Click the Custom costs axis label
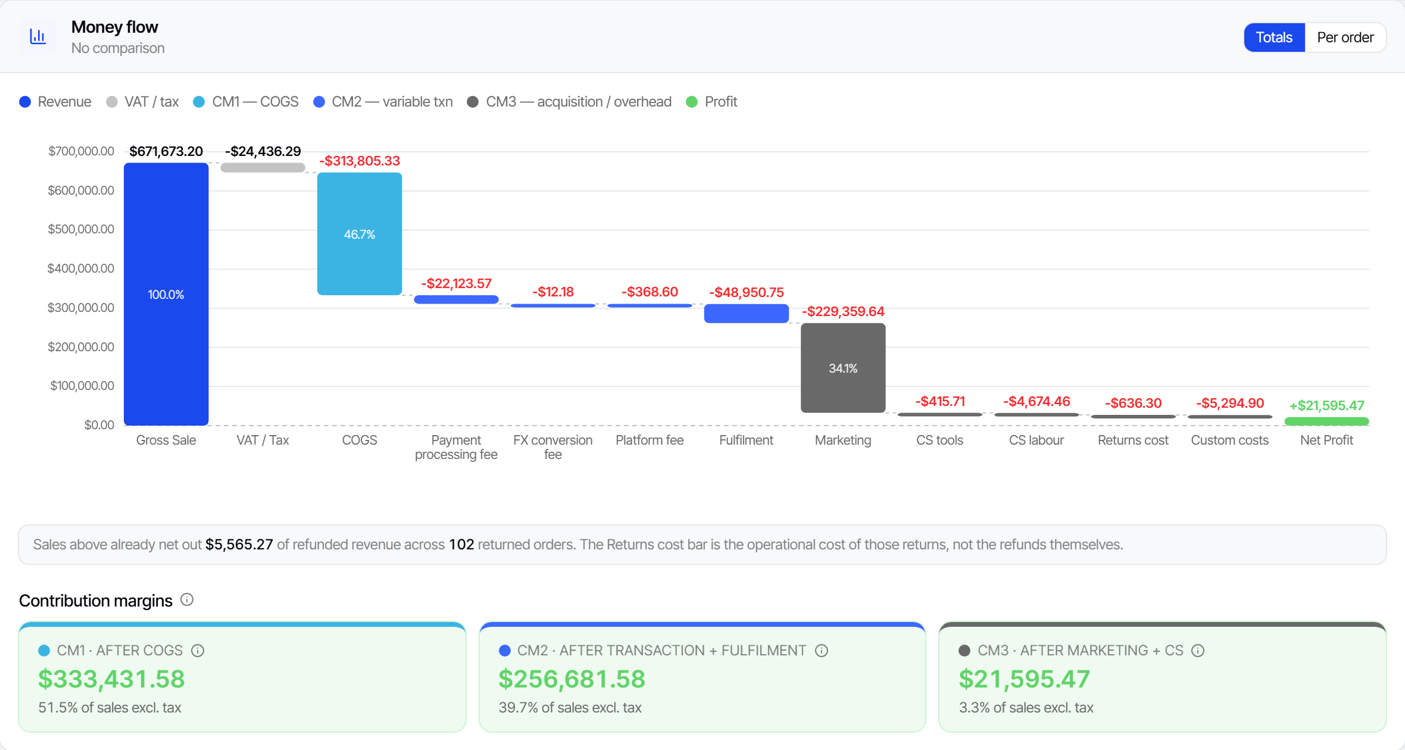 click(1230, 440)
